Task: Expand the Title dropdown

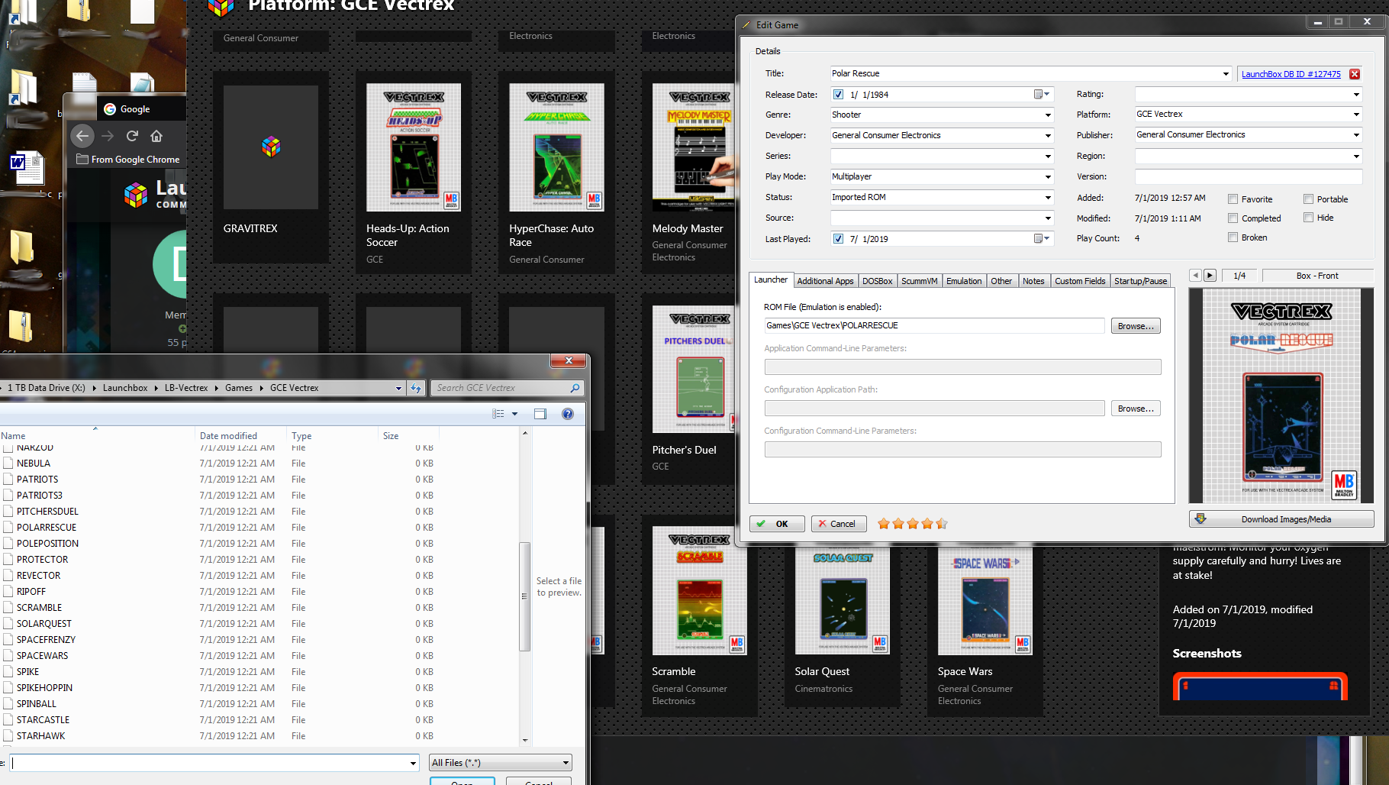Action: 1226,74
